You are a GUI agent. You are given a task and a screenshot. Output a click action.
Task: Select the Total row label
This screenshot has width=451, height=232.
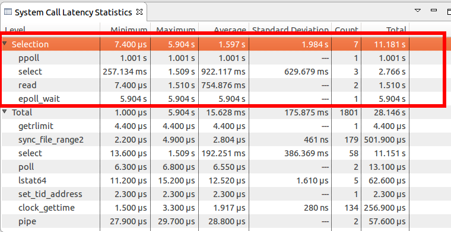tap(22, 112)
